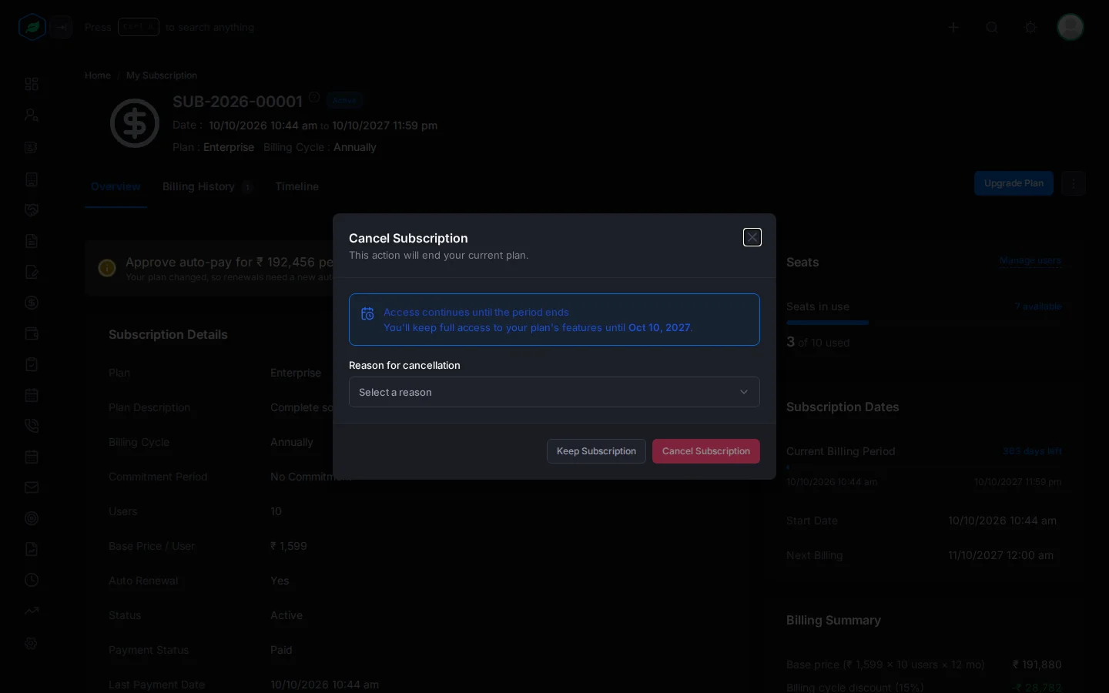Click the '7 available' seats text
Viewport: 1109px width, 693px height.
(1038, 306)
